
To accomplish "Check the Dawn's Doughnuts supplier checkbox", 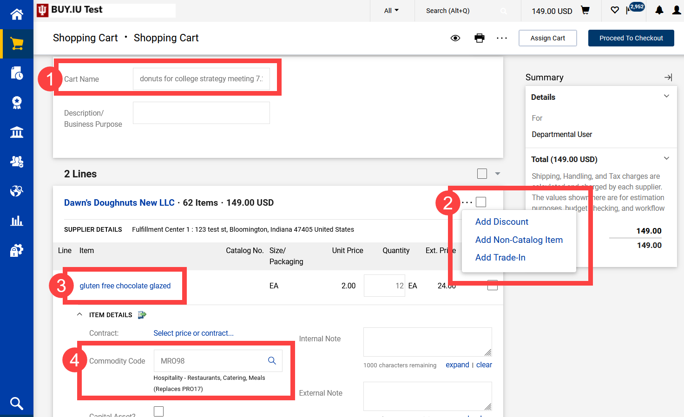I will [x=481, y=202].
